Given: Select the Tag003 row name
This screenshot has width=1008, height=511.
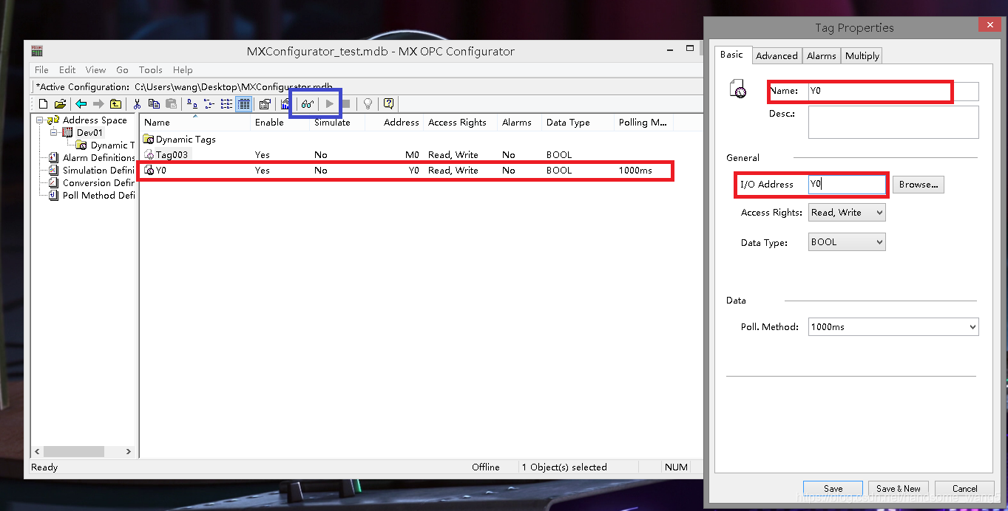Looking at the screenshot, I should [x=172, y=155].
